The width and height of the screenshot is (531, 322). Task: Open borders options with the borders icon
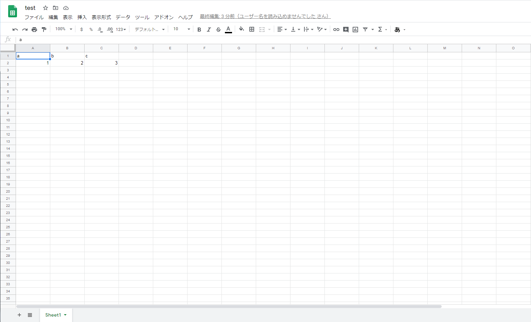252,30
